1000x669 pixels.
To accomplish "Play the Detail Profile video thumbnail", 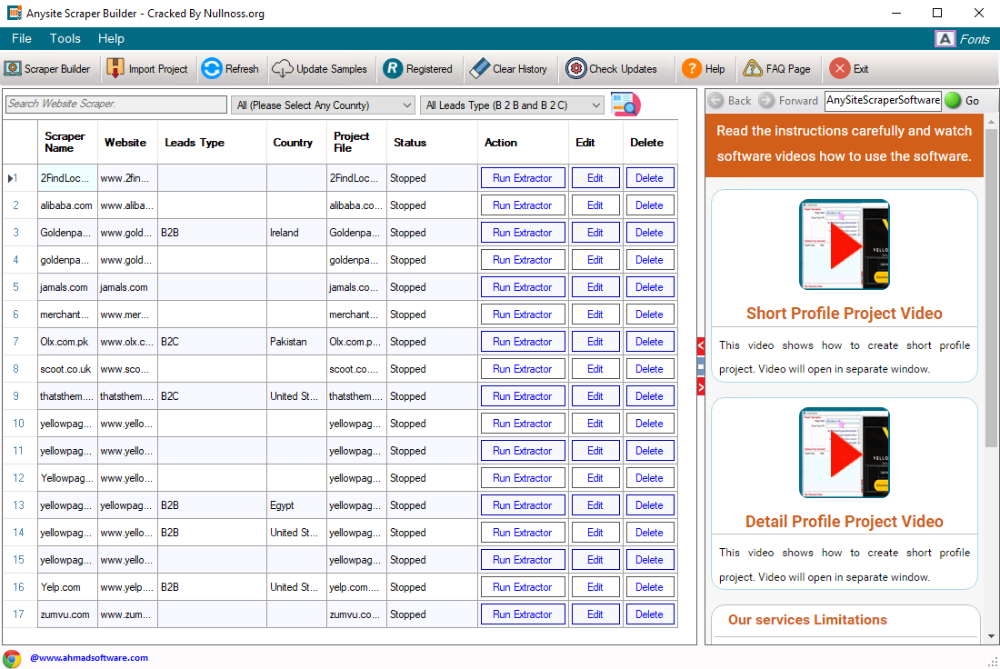I will (845, 452).
